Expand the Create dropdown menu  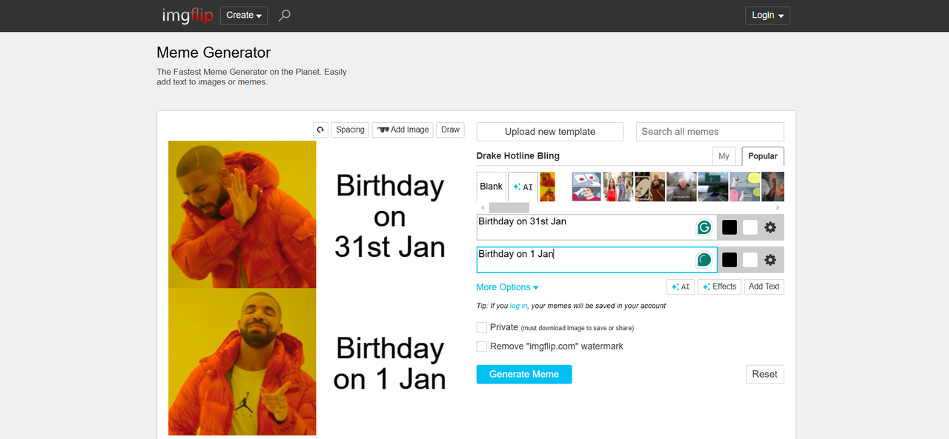coord(245,16)
